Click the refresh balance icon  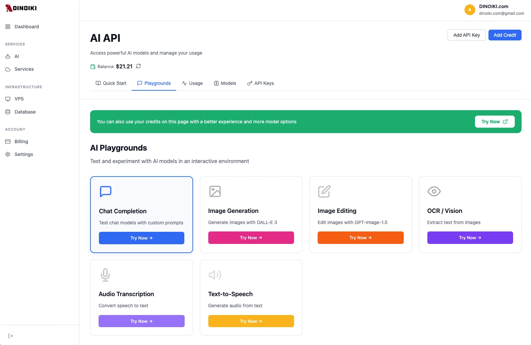(x=138, y=66)
